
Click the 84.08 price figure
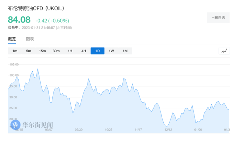(19, 20)
